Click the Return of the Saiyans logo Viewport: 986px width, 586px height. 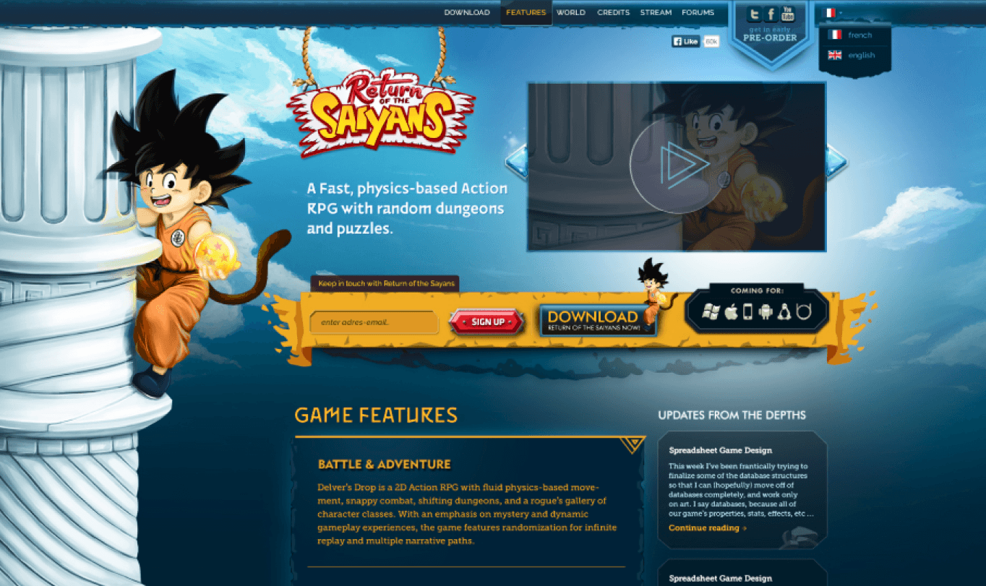pyautogui.click(x=380, y=112)
